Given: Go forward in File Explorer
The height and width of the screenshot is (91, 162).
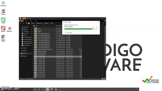Looking at the screenshot, I should coord(23,23).
